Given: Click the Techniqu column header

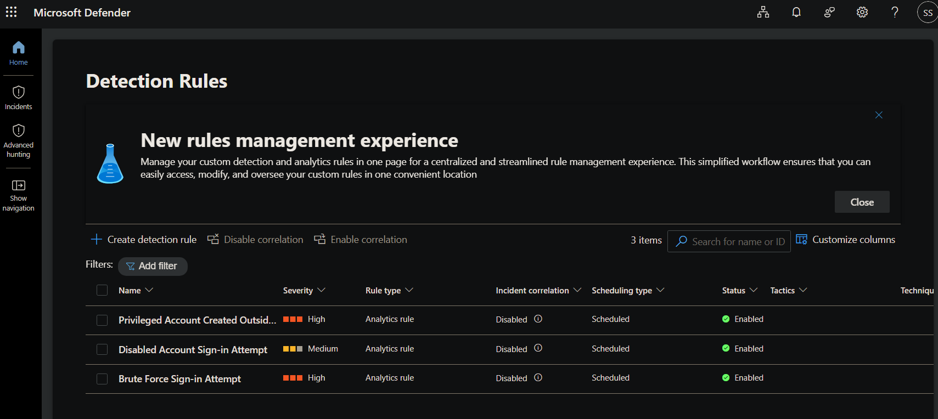Looking at the screenshot, I should (x=917, y=290).
